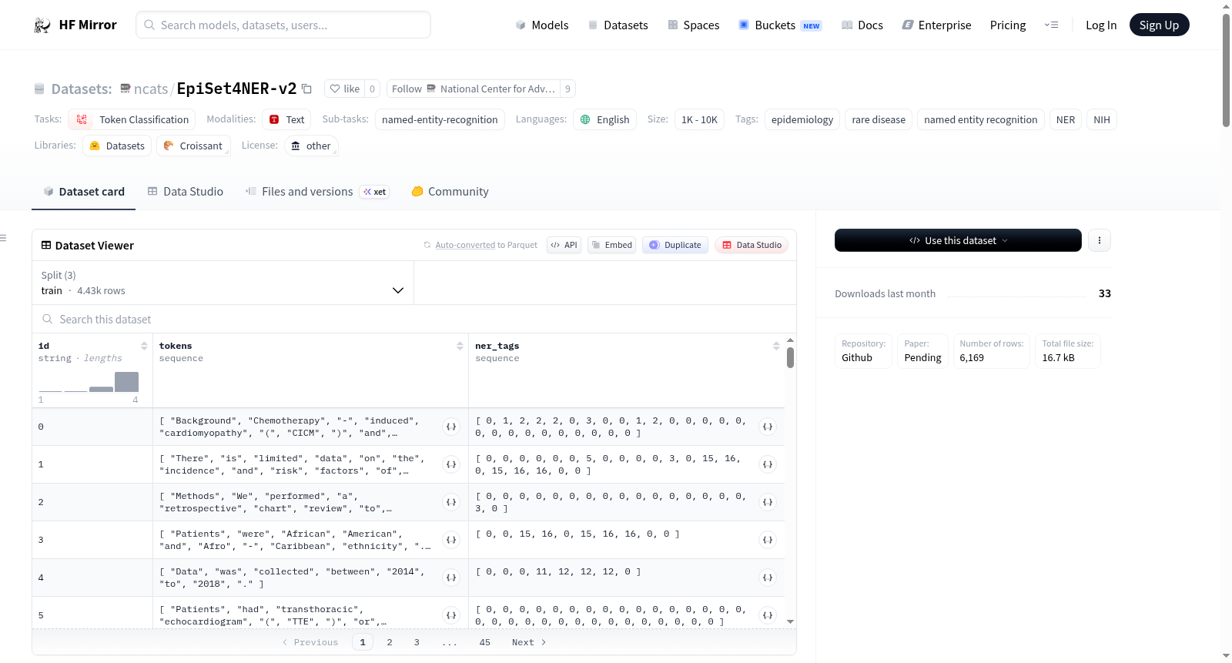Click the named-entity-recognition sub-task tag
The image size is (1232, 663).
point(440,119)
